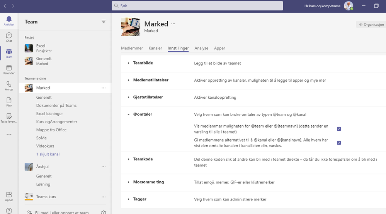Open Chat in the left rail
Screen dimensions: 386x214
(x=9, y=37)
